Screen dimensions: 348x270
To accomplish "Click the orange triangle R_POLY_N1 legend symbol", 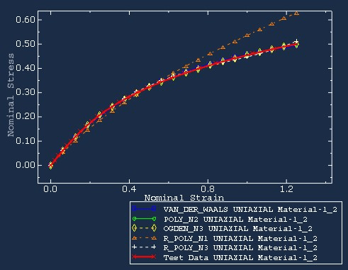I will (x=144, y=238).
